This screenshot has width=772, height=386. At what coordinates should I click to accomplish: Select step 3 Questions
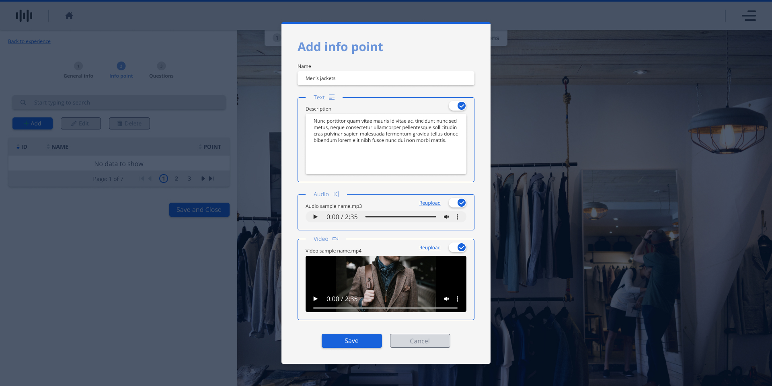[161, 70]
